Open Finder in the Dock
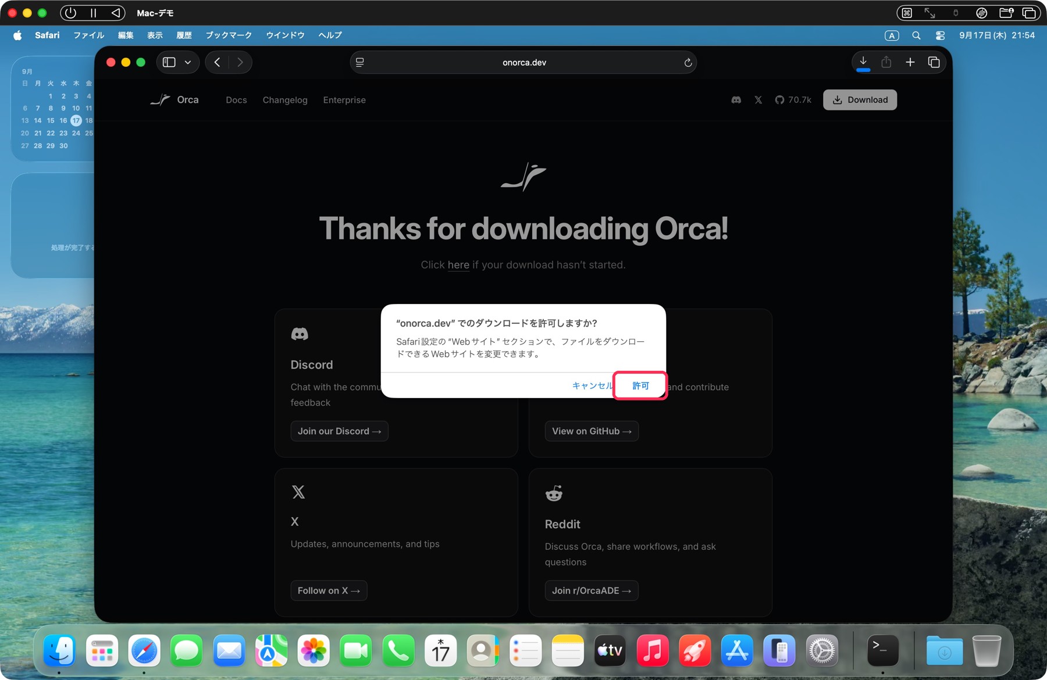1047x680 pixels. coord(59,650)
